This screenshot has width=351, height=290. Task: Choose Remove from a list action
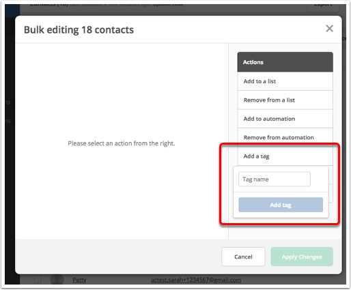click(285, 100)
